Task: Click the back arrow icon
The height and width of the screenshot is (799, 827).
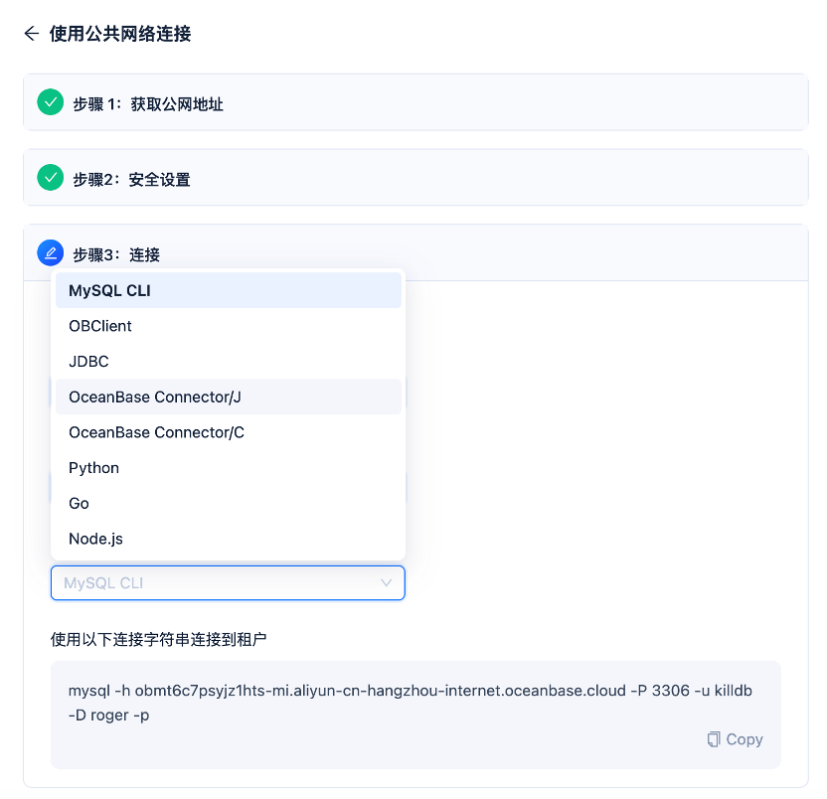Action: 31,34
